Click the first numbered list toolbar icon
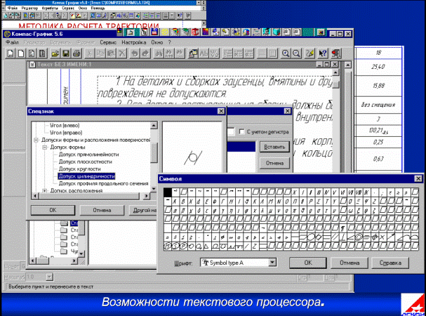The height and width of the screenshot is (316, 426). pos(227,53)
